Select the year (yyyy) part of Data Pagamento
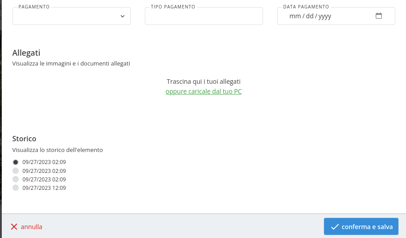The height and width of the screenshot is (238, 406). (324, 16)
